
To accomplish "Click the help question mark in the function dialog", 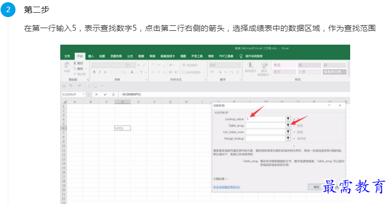I will click(329, 106).
